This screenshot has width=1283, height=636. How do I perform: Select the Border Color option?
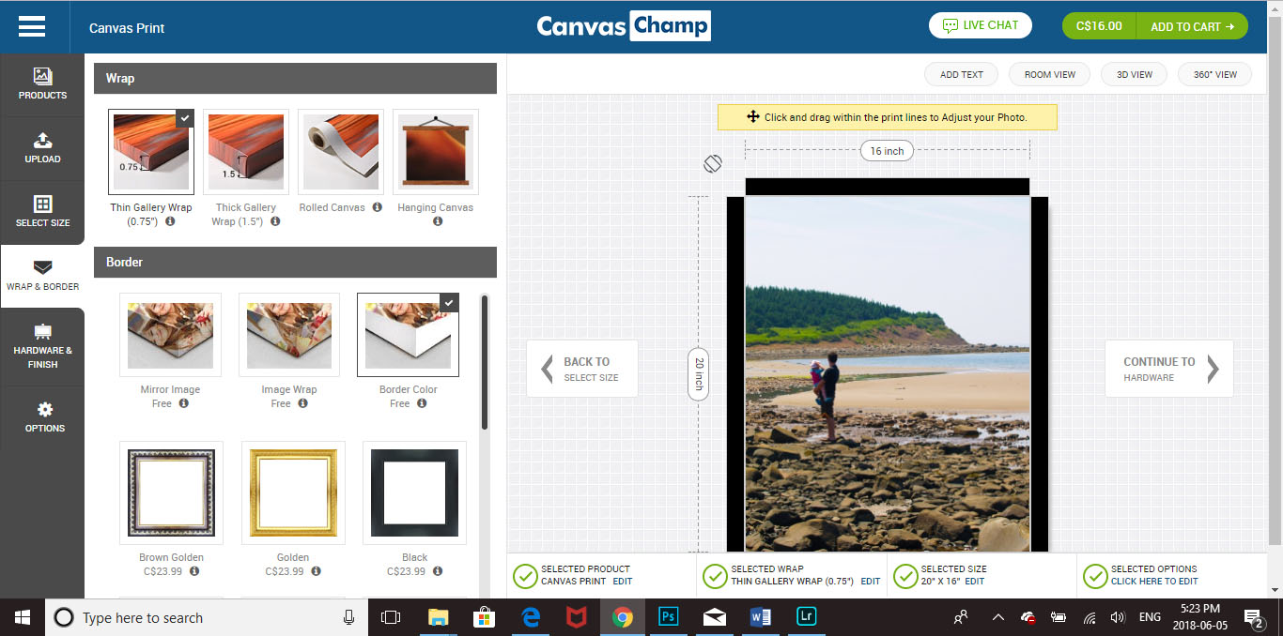[x=409, y=335]
